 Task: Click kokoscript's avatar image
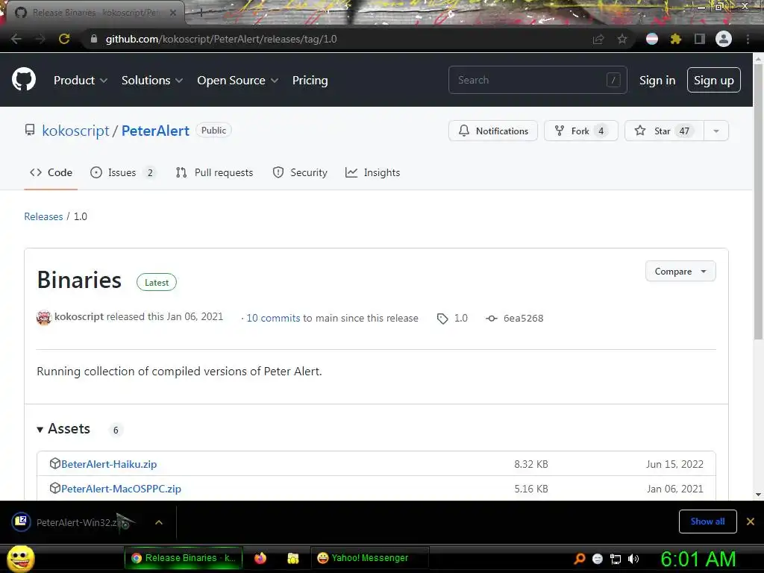(x=44, y=318)
